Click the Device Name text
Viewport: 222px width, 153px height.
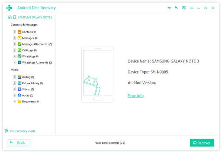click(164, 61)
